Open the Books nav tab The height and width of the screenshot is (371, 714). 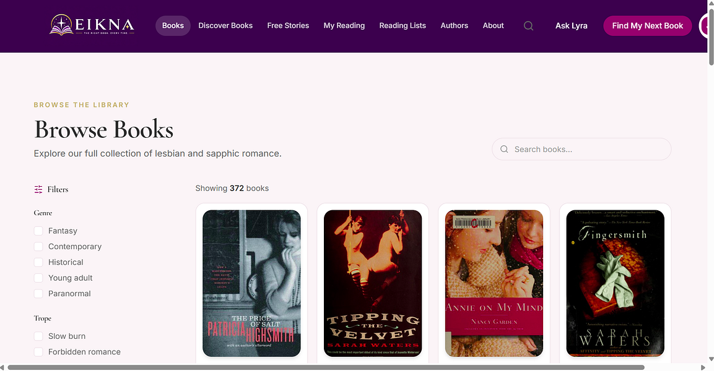(x=173, y=25)
